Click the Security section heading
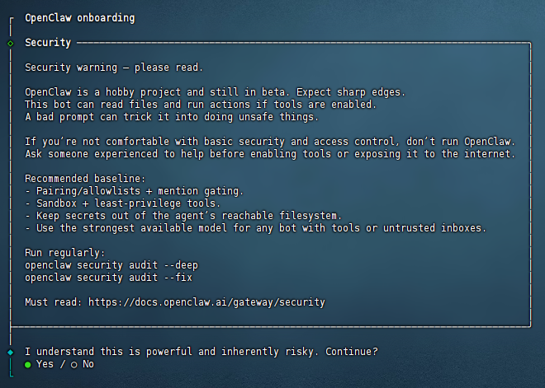The width and height of the screenshot is (545, 388). coord(48,42)
